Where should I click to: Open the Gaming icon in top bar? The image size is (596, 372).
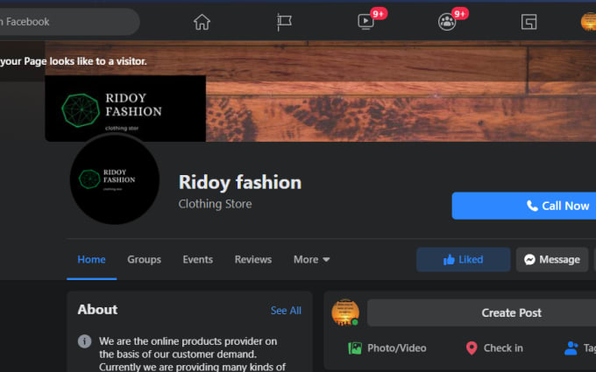(x=529, y=22)
